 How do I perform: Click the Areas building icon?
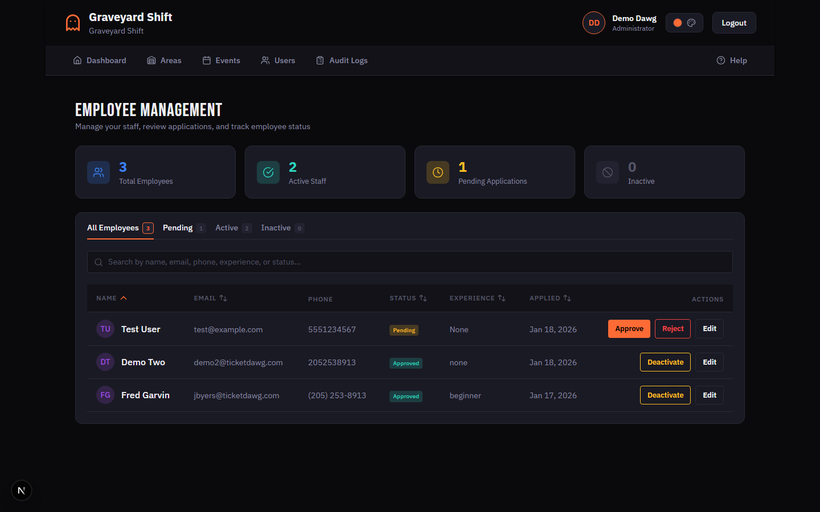pyautogui.click(x=150, y=60)
